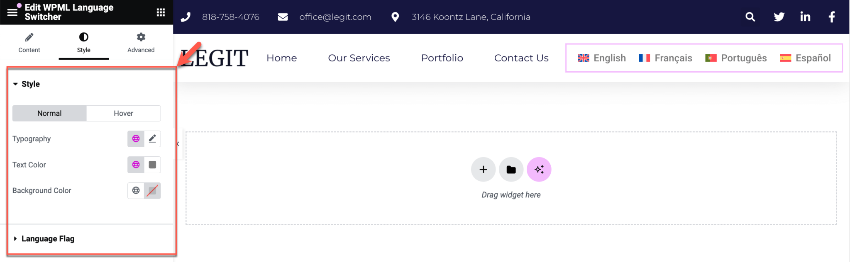Open the Advanced settings tab
Screen dimensions: 850x262
pyautogui.click(x=141, y=43)
